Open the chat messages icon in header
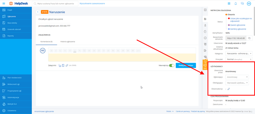 coord(242,3)
